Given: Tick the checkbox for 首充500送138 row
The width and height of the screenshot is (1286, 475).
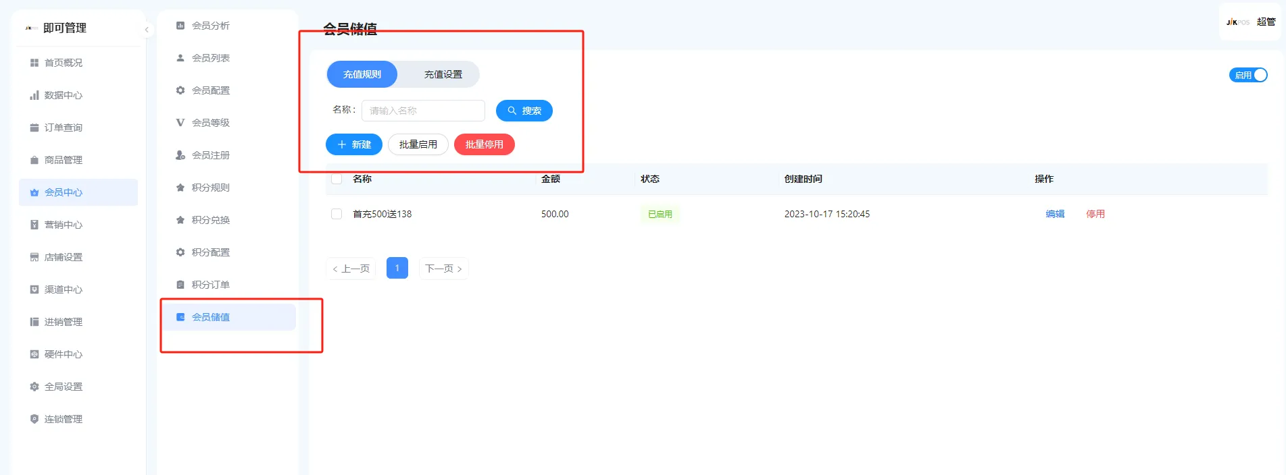Looking at the screenshot, I should coord(337,214).
